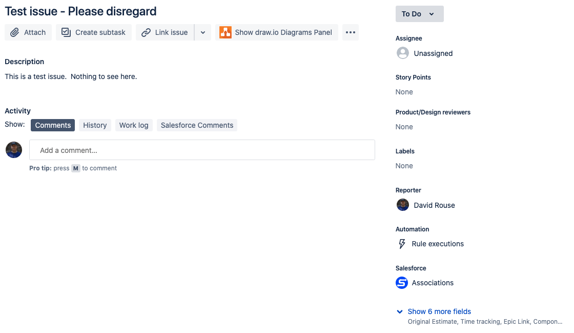Viewport: 574px width, 333px height.
Task: Open the chevron next to Link issue
Action: [x=202, y=32]
